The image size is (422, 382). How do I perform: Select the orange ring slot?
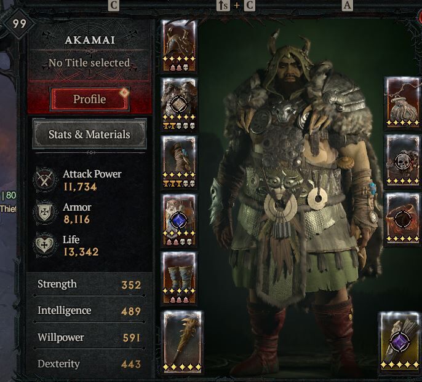(403, 218)
